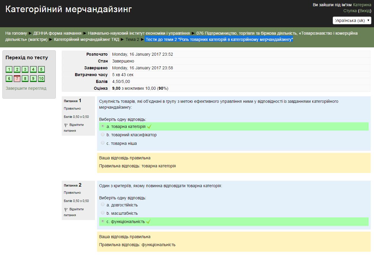Pick radio option 'масштабність'
374x255 pixels.
pos(103,213)
